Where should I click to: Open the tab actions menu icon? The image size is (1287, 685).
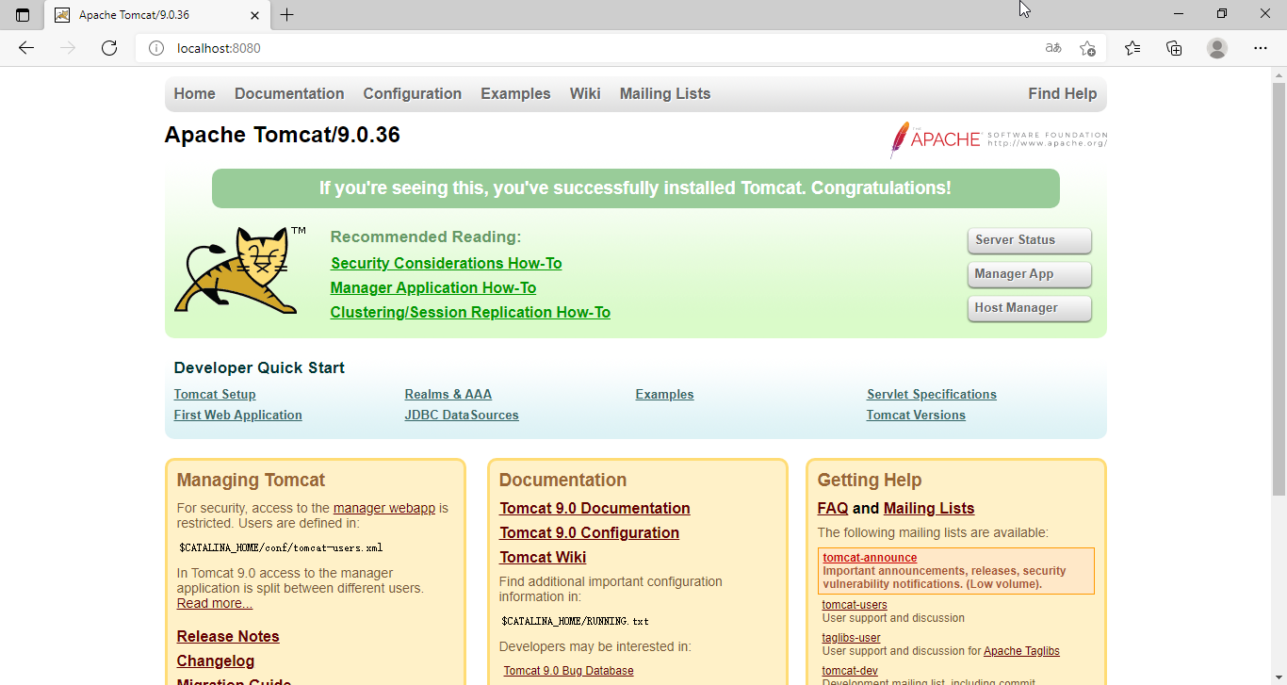tap(23, 15)
